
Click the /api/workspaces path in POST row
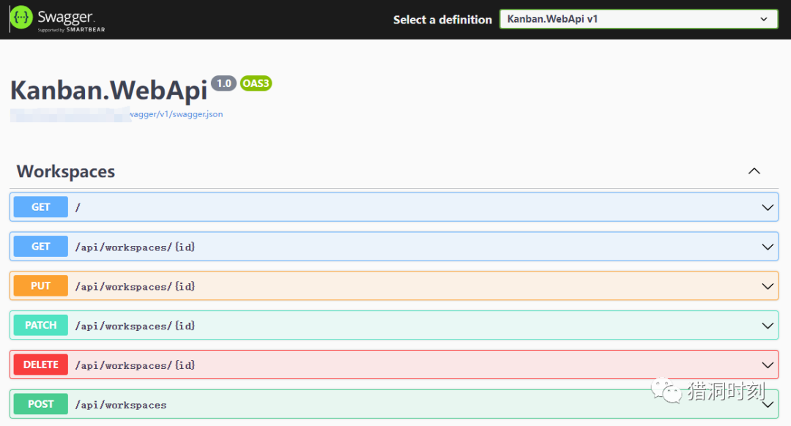121,405
